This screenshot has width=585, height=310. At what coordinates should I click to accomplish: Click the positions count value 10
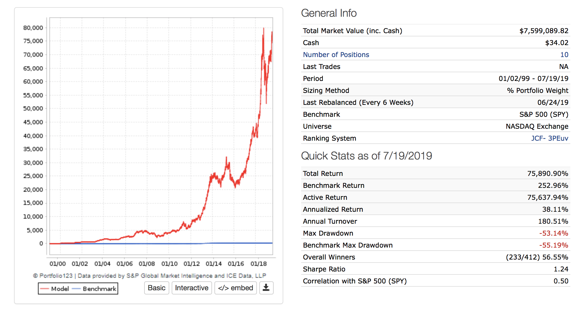click(x=564, y=55)
